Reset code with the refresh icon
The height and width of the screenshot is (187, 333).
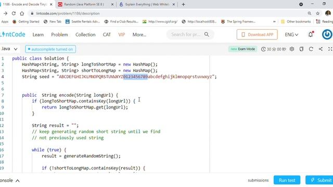point(311,49)
